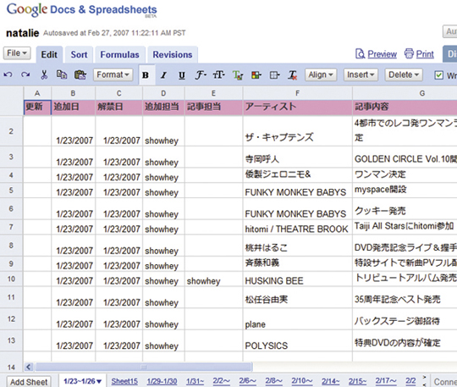Open the cell borders tool
457x387 pixels.
click(x=274, y=75)
